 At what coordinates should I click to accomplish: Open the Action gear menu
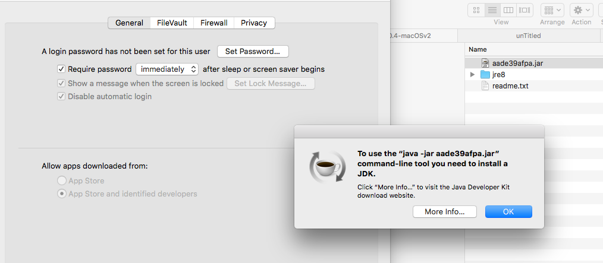tap(582, 10)
